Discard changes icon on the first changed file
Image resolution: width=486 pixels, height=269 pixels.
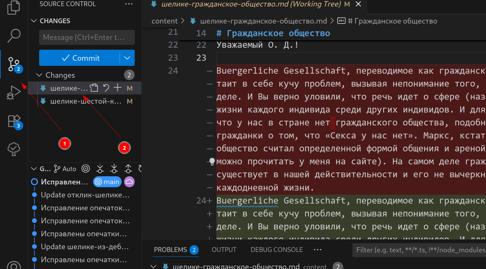click(106, 88)
